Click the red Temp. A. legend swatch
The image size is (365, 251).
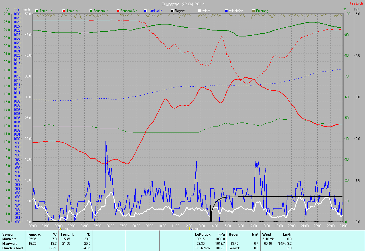click(x=64, y=11)
